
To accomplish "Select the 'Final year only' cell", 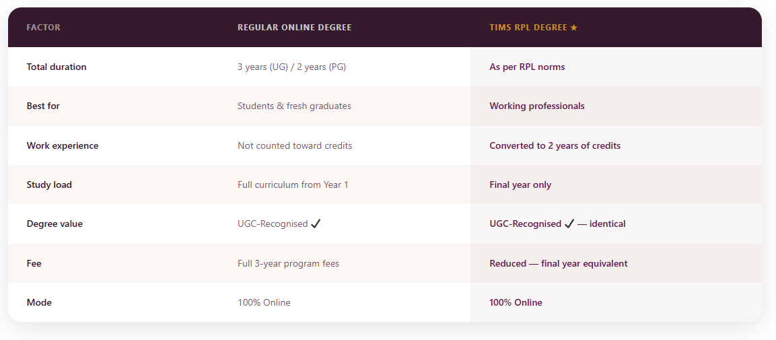I will (520, 184).
